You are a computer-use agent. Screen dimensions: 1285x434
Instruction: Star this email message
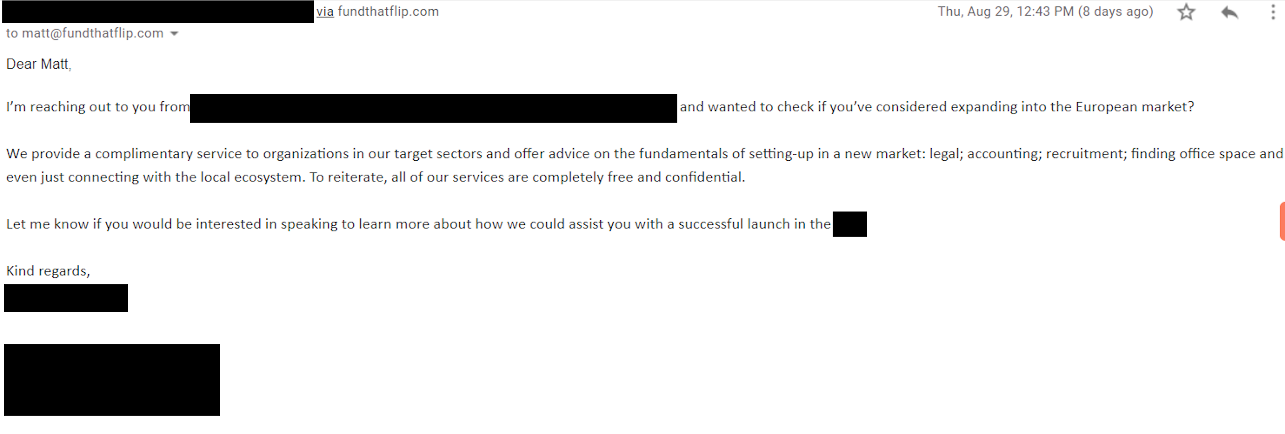(x=1186, y=12)
